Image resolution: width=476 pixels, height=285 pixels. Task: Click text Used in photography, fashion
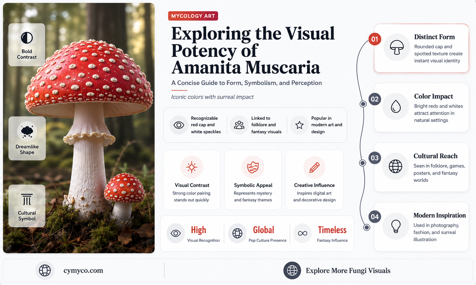[436, 232]
